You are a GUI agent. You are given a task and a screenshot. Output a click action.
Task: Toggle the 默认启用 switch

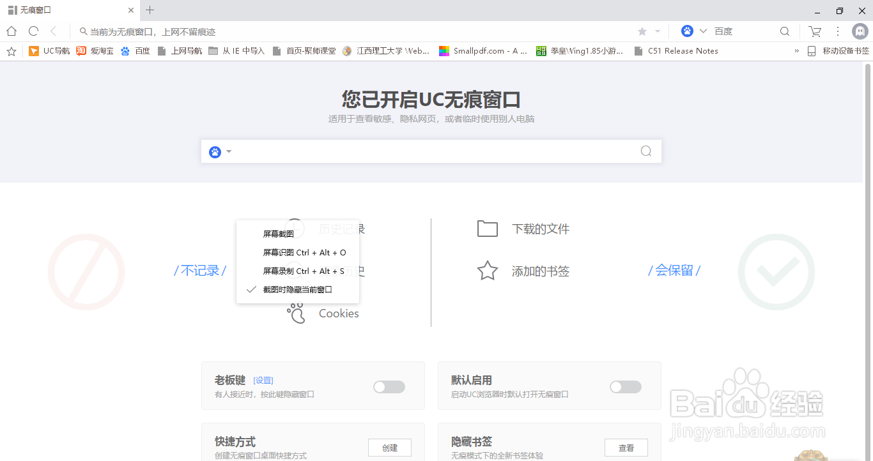tap(626, 387)
